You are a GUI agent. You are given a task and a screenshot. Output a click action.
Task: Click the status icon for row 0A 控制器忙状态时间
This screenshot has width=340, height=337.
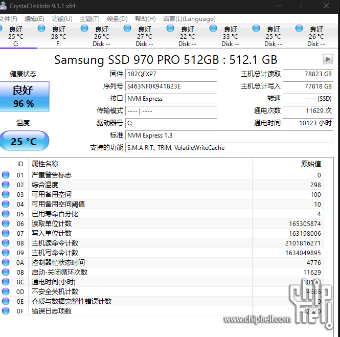6,262
